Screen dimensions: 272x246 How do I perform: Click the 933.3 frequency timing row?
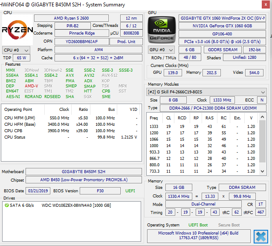pos(203,152)
